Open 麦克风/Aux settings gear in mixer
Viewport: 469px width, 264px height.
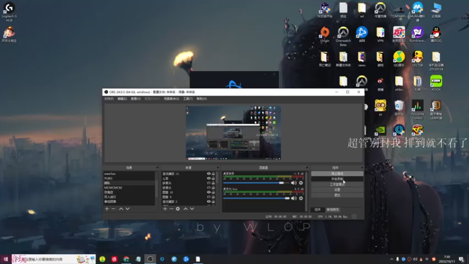click(x=301, y=198)
